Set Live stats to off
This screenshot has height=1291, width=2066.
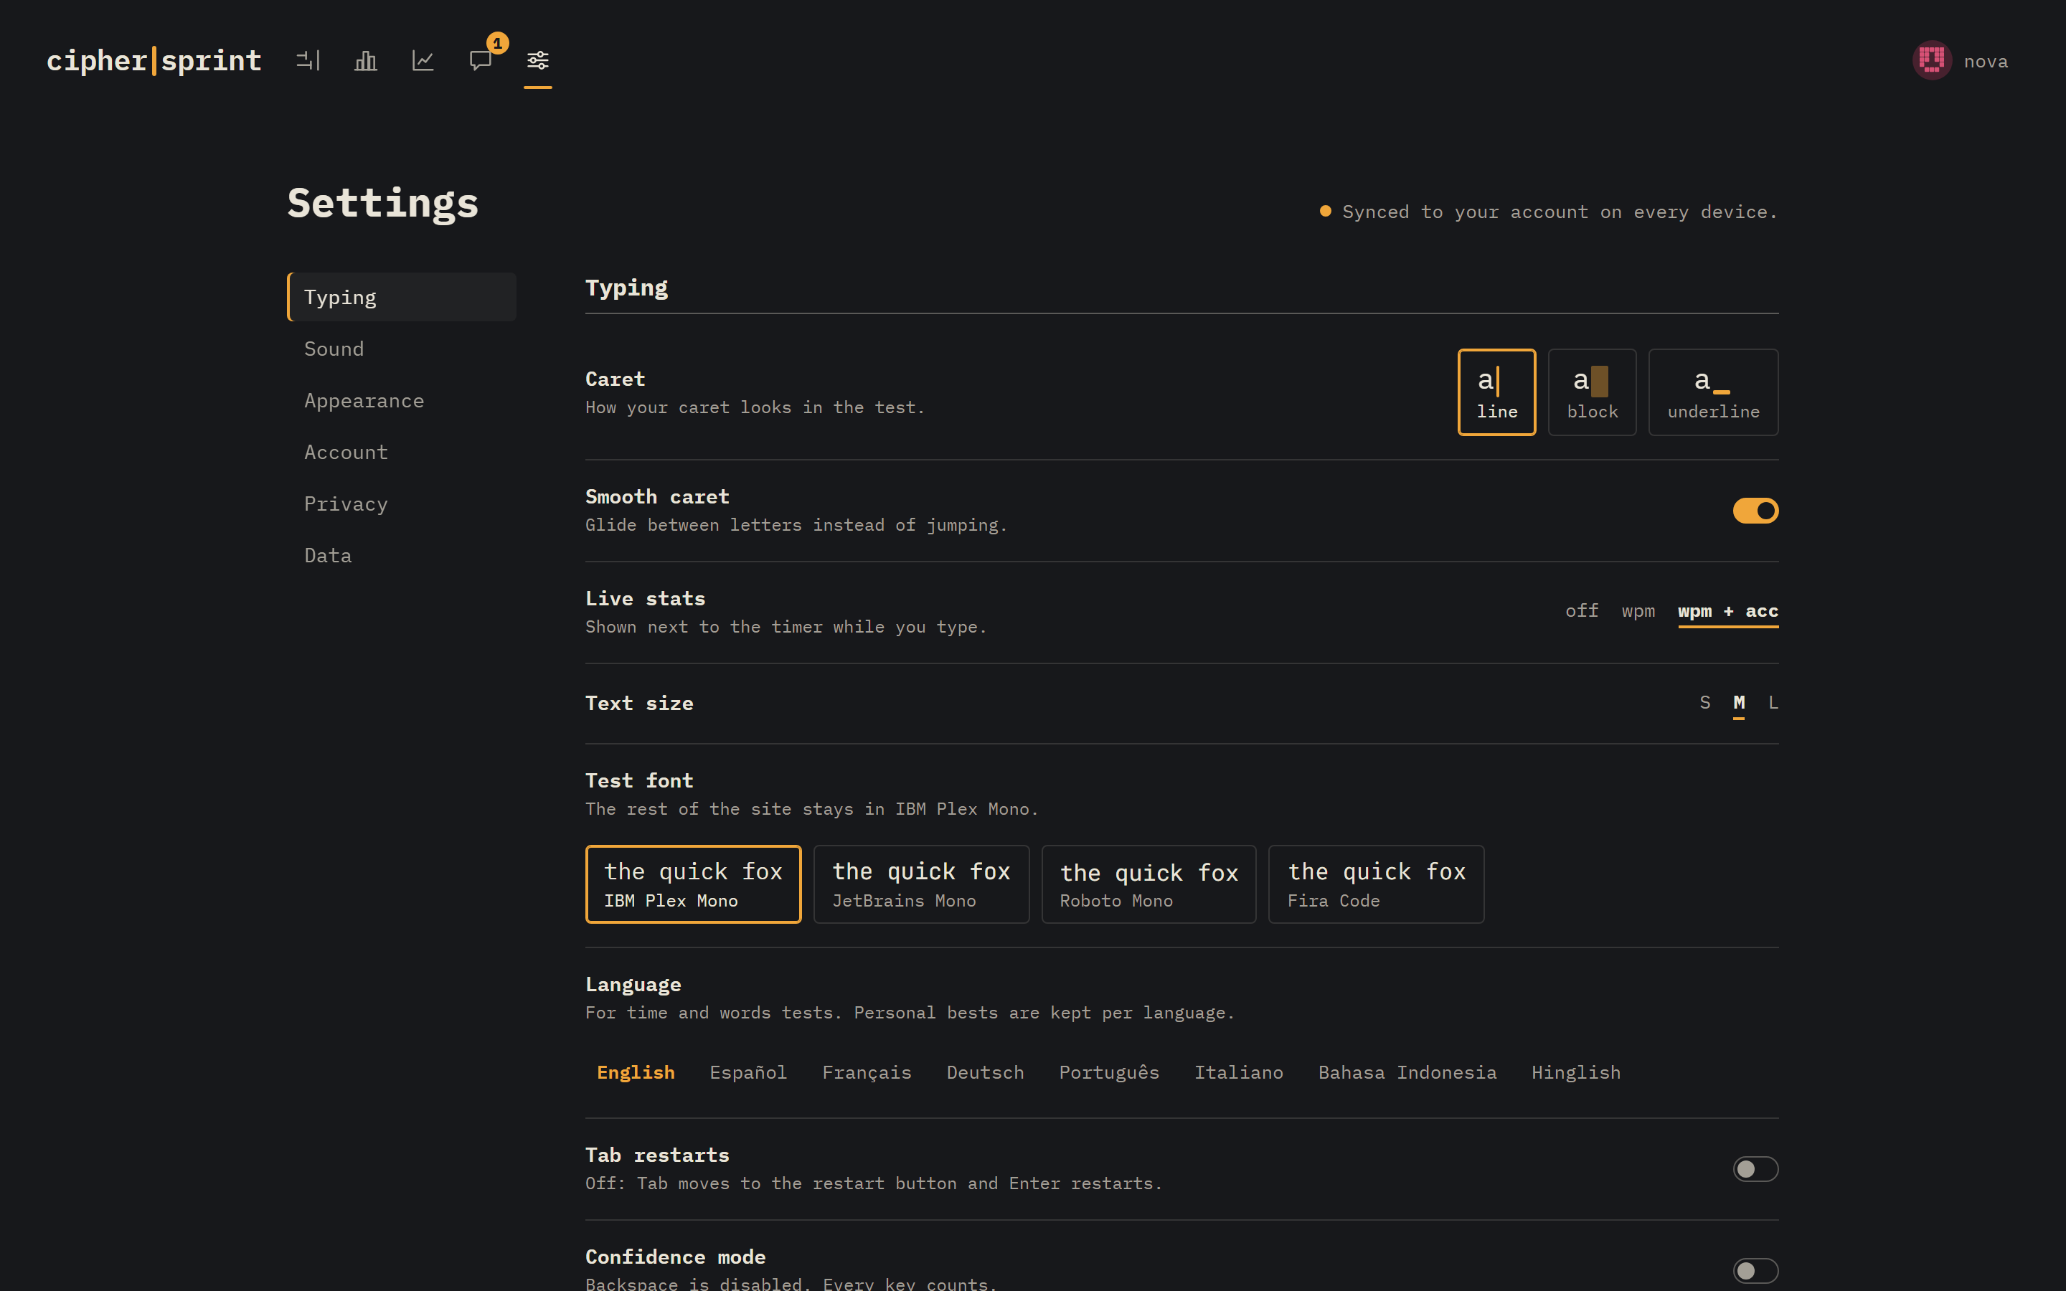click(1582, 610)
